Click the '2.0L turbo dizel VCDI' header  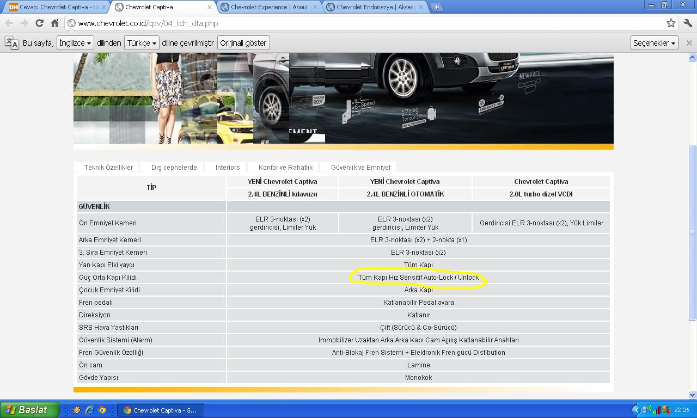pyautogui.click(x=541, y=194)
